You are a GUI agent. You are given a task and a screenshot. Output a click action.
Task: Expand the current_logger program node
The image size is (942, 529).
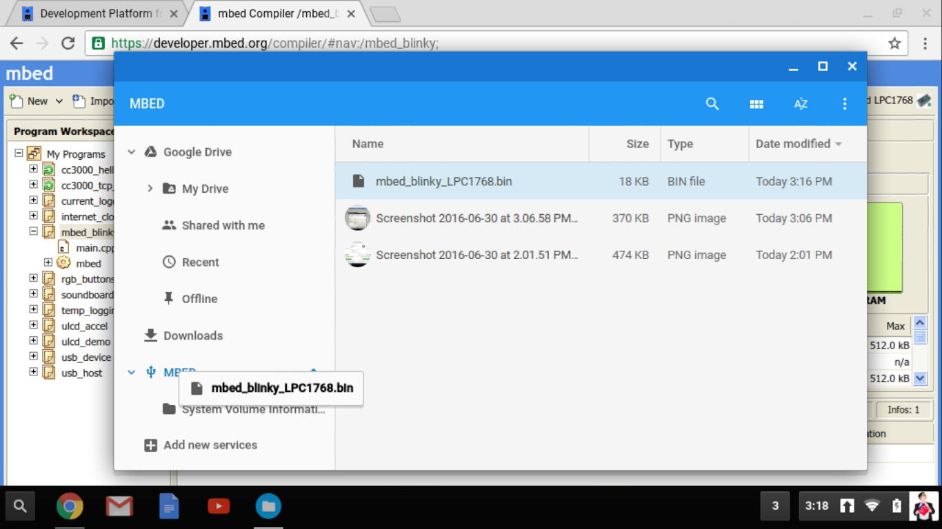coord(33,200)
